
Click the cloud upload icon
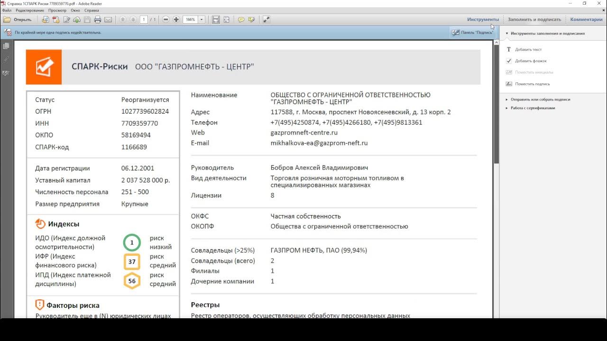point(77,19)
